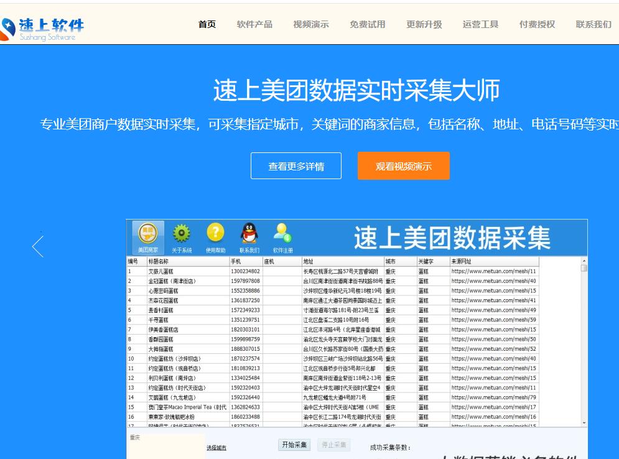The image size is (619, 459).
Task: Select 免费试用 in the navigation bar
Action: pos(368,24)
